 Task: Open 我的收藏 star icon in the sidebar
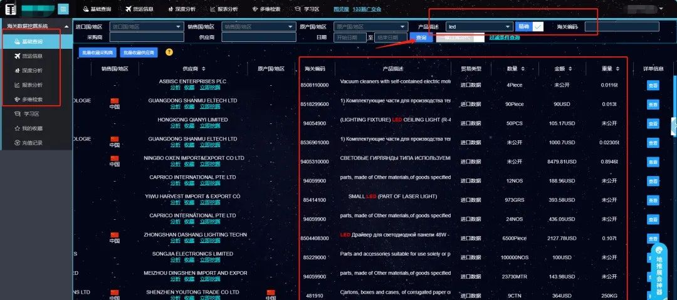click(x=18, y=128)
